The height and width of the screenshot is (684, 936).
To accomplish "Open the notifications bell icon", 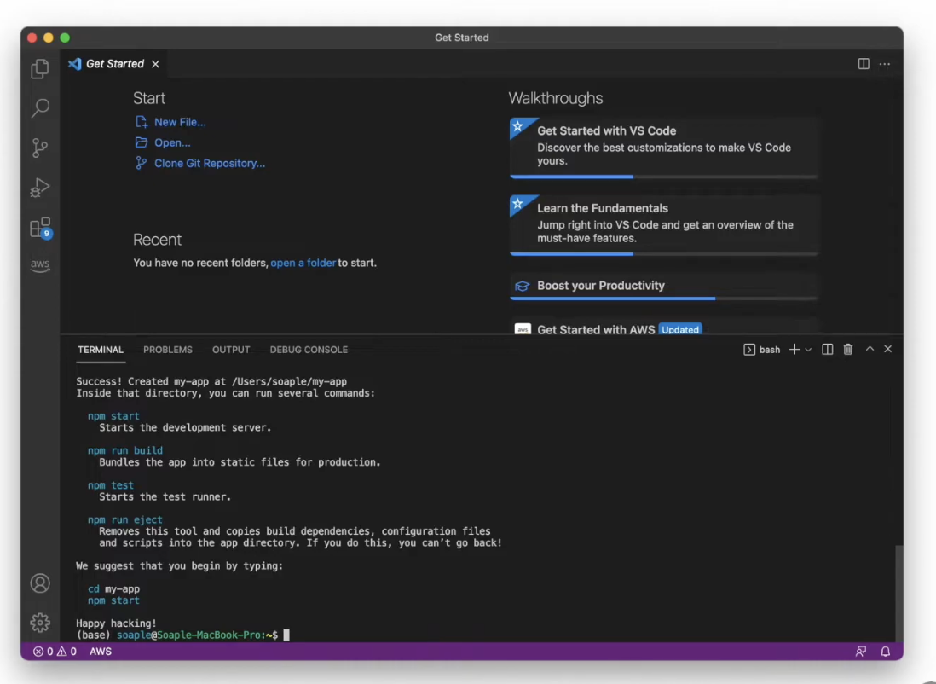I will click(x=885, y=652).
